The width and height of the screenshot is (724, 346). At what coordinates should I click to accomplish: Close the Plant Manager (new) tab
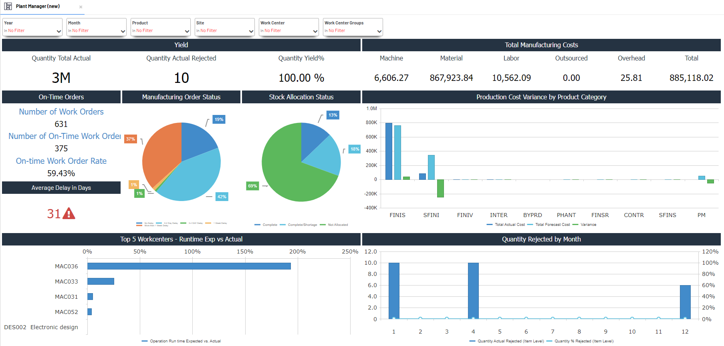tap(81, 7)
